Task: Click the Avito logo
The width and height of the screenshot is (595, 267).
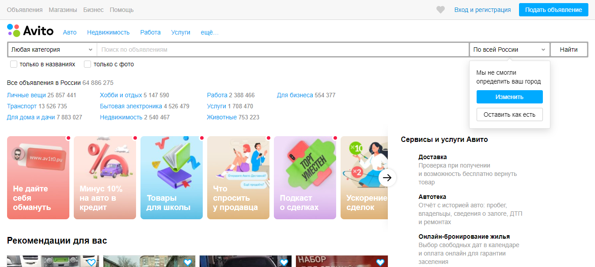Action: point(30,31)
